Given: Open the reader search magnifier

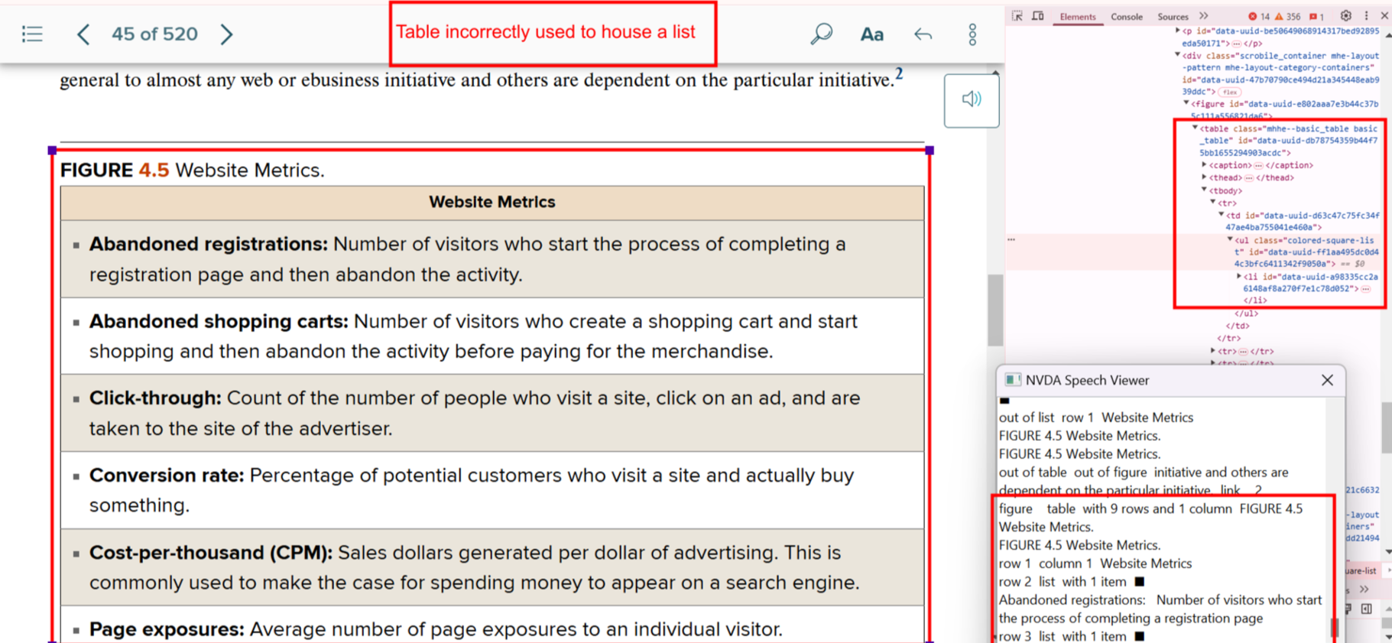Looking at the screenshot, I should tap(821, 34).
